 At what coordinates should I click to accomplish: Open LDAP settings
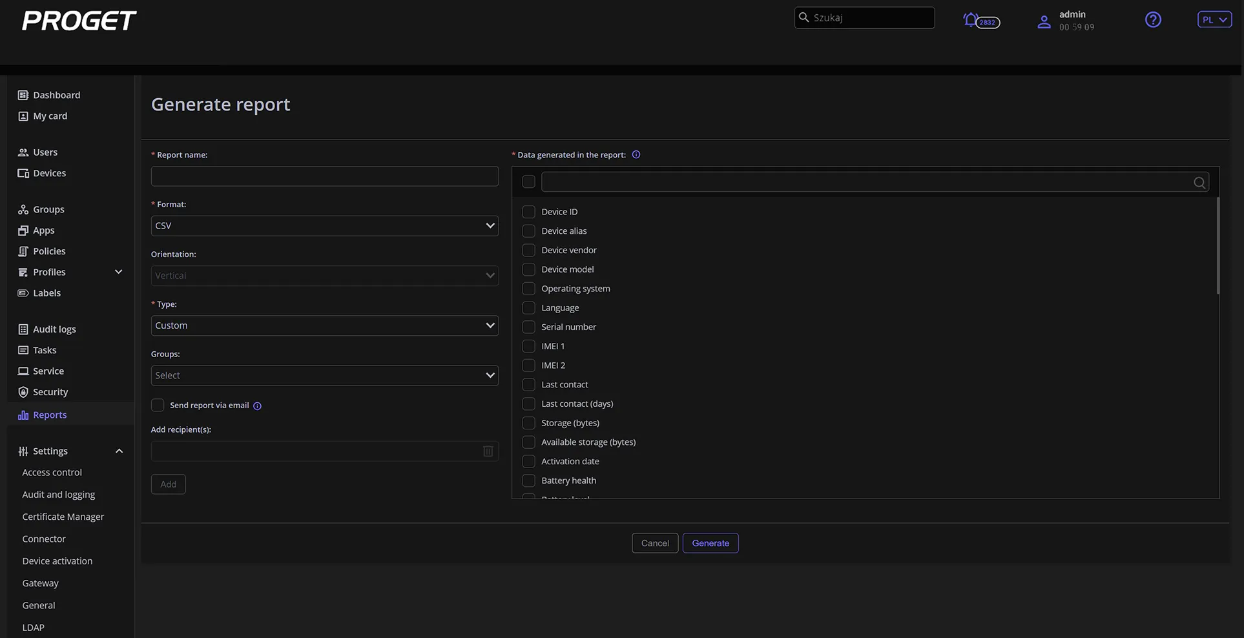point(34,628)
